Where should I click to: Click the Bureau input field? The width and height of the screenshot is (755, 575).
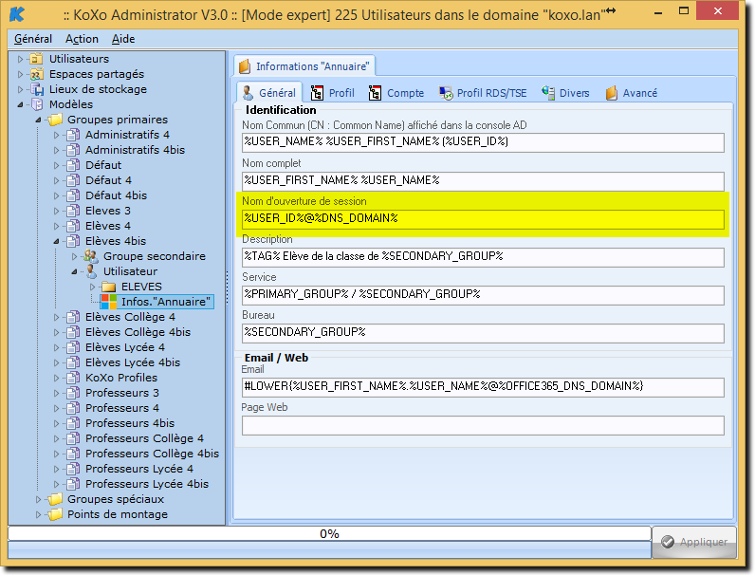tap(483, 333)
